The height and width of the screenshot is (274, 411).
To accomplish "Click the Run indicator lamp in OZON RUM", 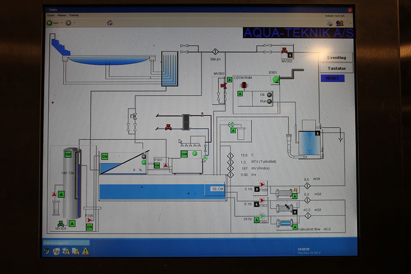I will click(269, 101).
